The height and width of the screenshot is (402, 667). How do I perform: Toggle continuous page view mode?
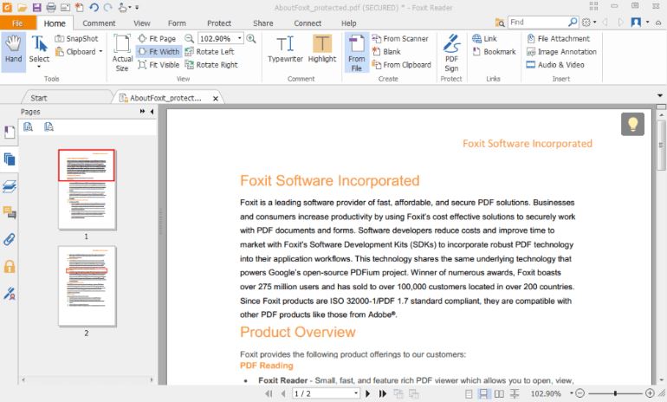tap(483, 393)
